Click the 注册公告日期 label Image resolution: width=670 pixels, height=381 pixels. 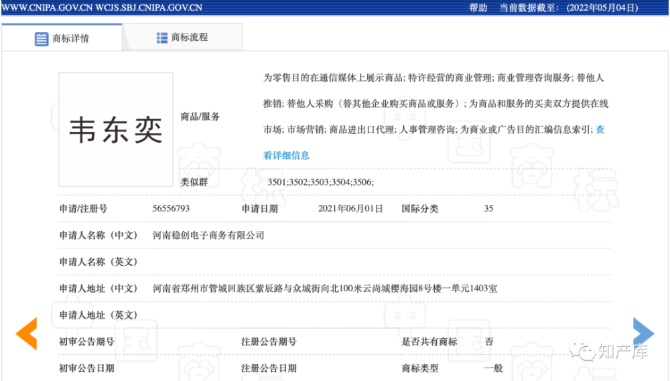[269, 368]
